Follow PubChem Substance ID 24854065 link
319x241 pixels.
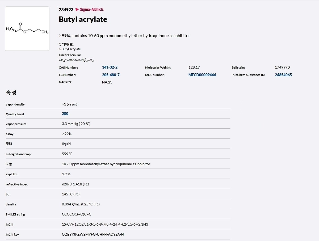283,75
